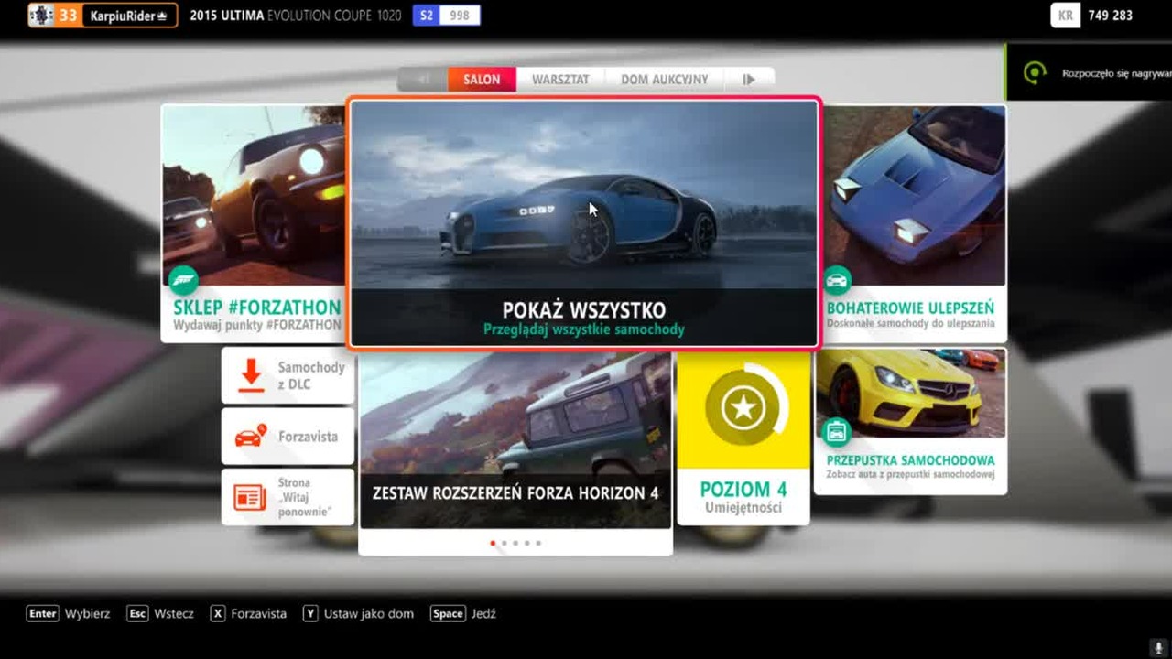This screenshot has height=659, width=1172.
Task: Click the Forzavista car icon
Action: click(x=250, y=436)
